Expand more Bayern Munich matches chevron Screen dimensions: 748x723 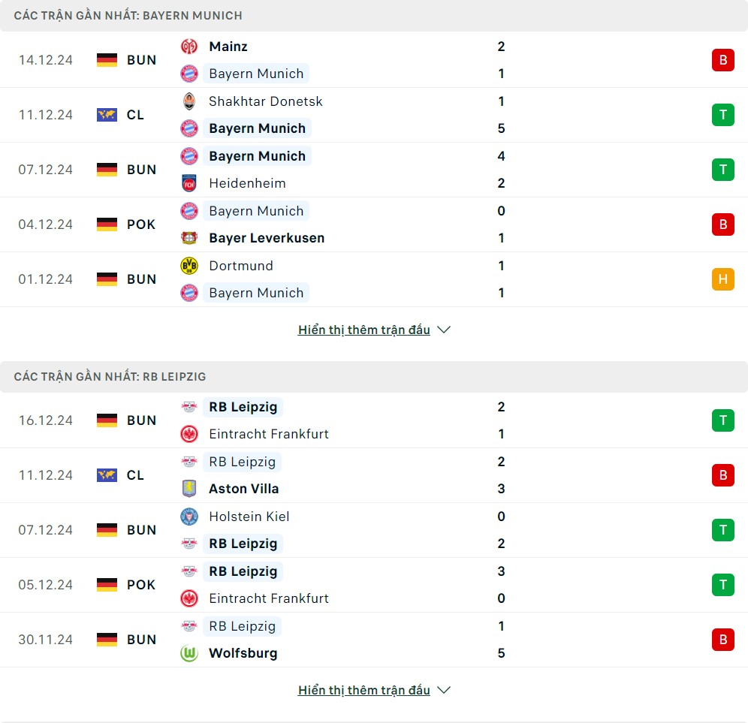click(444, 330)
